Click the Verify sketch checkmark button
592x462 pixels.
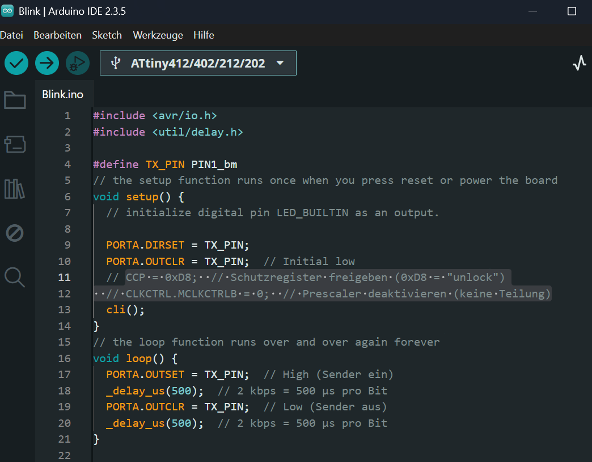(16, 63)
